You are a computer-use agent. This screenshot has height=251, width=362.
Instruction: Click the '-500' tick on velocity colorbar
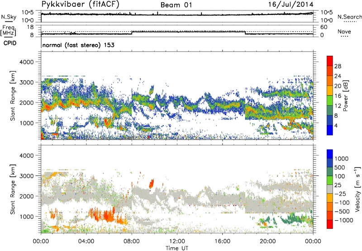342,211
